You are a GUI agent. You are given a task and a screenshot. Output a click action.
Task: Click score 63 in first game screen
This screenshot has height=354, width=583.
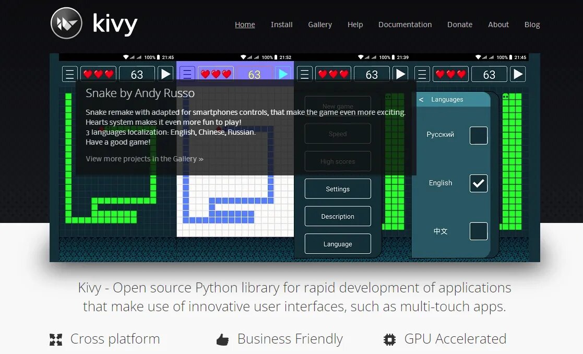tap(137, 74)
